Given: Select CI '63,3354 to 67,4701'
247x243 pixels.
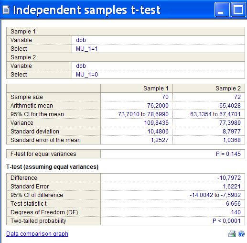Looking at the screenshot, I should click(x=215, y=114).
